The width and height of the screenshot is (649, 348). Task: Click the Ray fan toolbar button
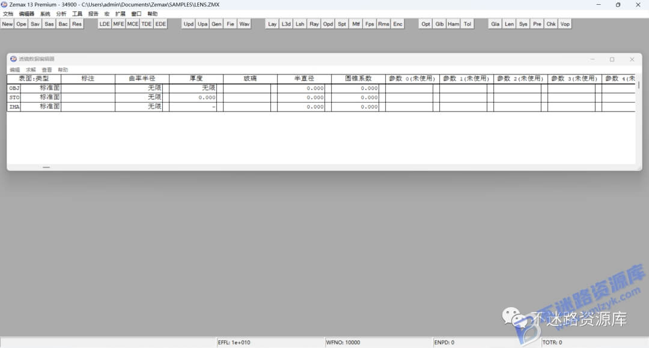314,24
